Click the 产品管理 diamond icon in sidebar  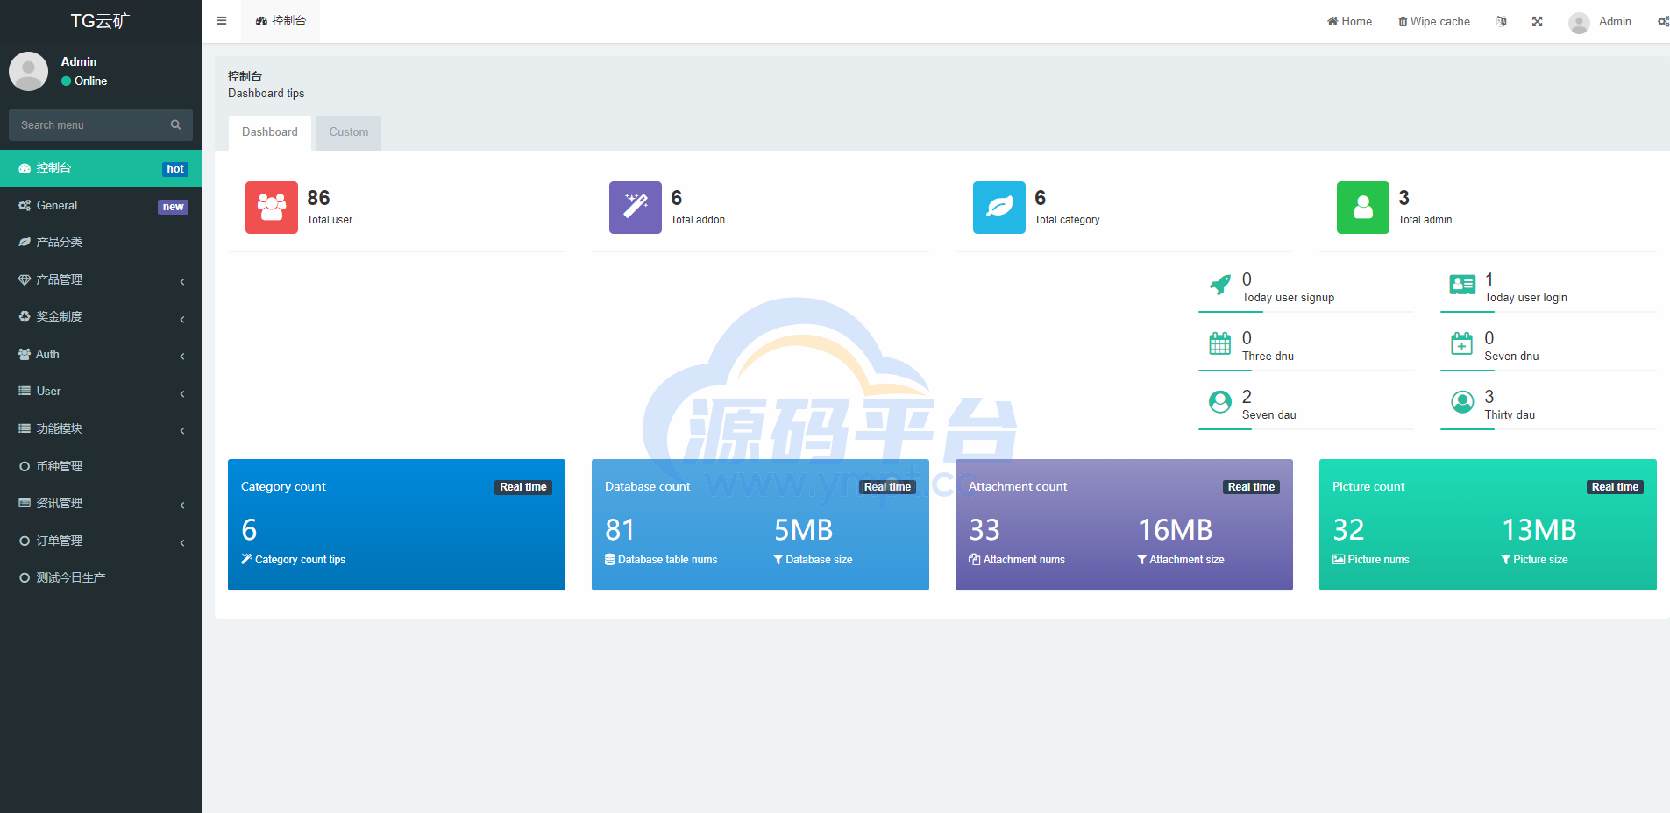pyautogui.click(x=25, y=279)
